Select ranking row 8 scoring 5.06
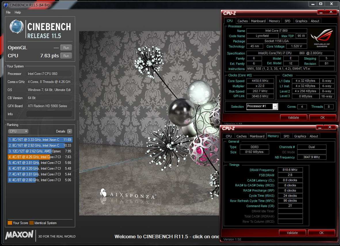This screenshot has height=246, width=340. coord(40,180)
